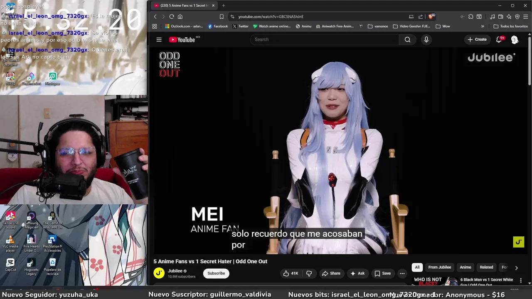Screen dimensions: 532x299
Task: Open Five Hearts Under One shortcut
Action: 31,244
